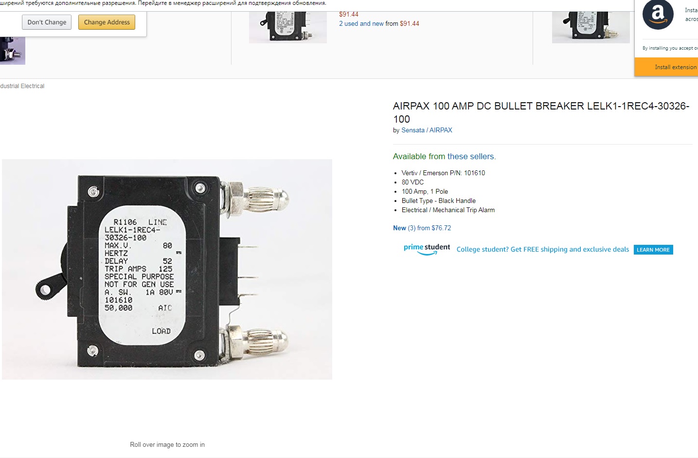The image size is (698, 458).
Task: Click the College student free shipping link
Action: (x=543, y=249)
